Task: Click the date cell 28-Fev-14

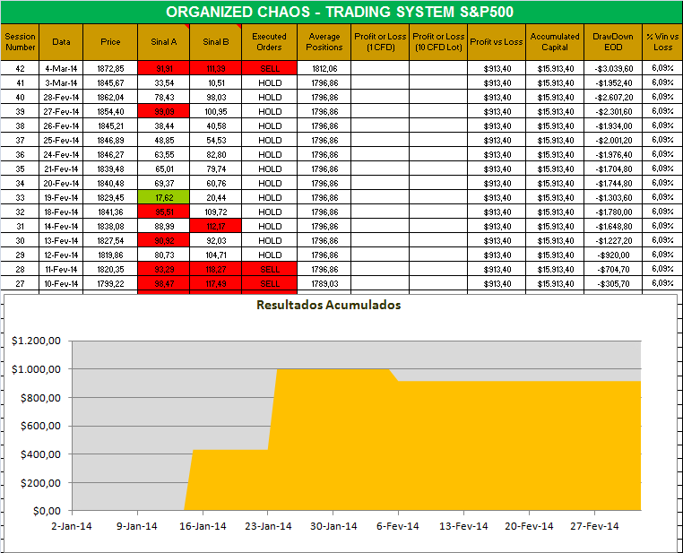Action: pyautogui.click(x=61, y=97)
